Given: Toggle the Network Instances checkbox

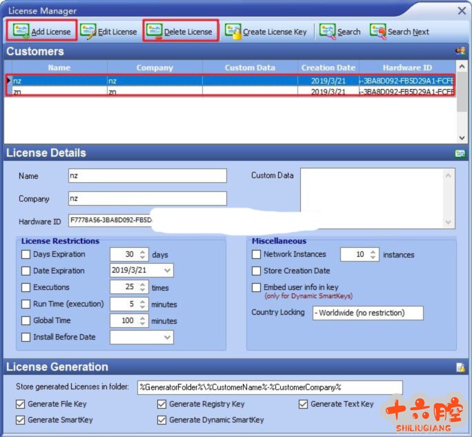Looking at the screenshot, I should [x=257, y=255].
